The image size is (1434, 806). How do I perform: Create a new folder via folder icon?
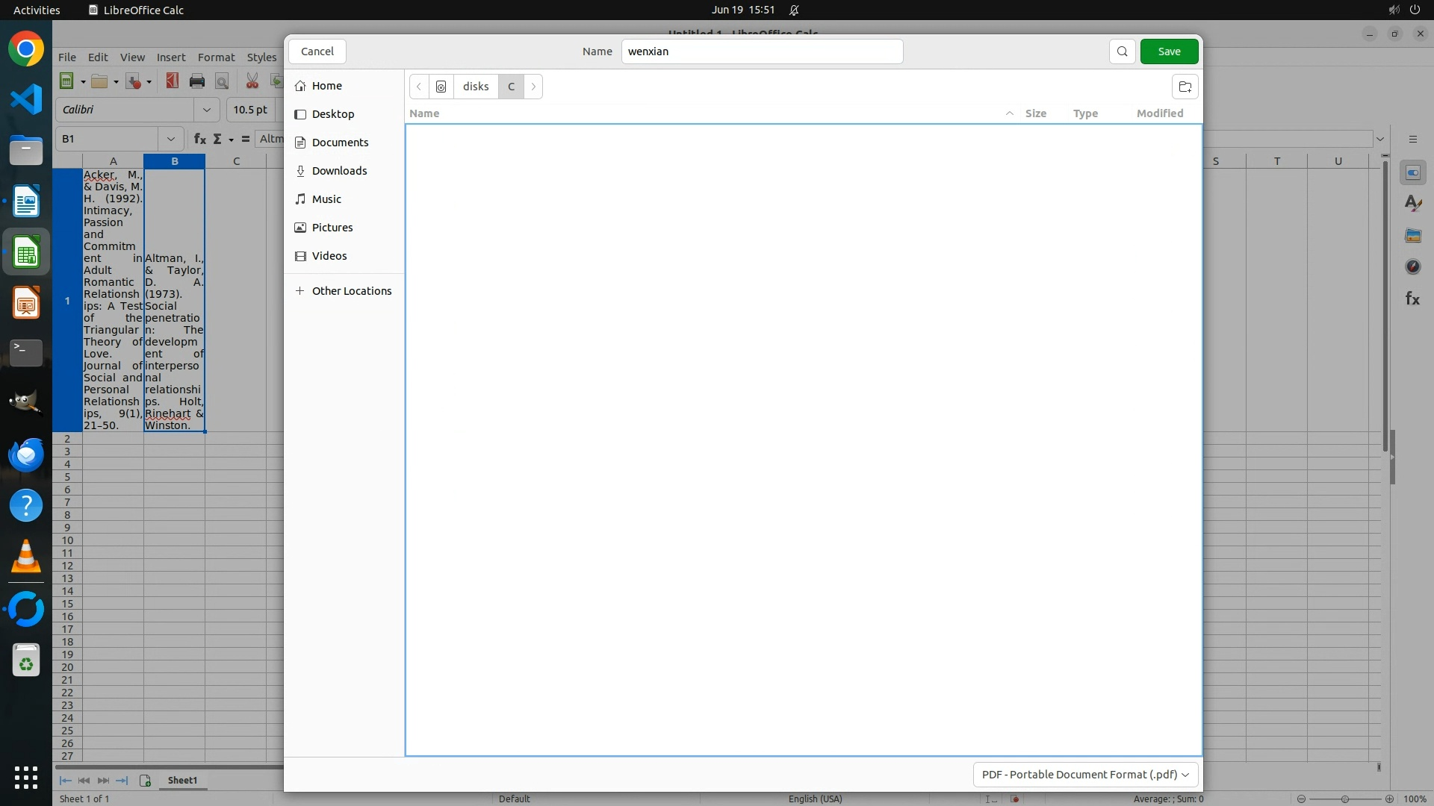[x=1185, y=87]
